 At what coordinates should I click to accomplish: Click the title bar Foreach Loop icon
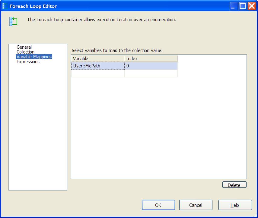point(5,6)
